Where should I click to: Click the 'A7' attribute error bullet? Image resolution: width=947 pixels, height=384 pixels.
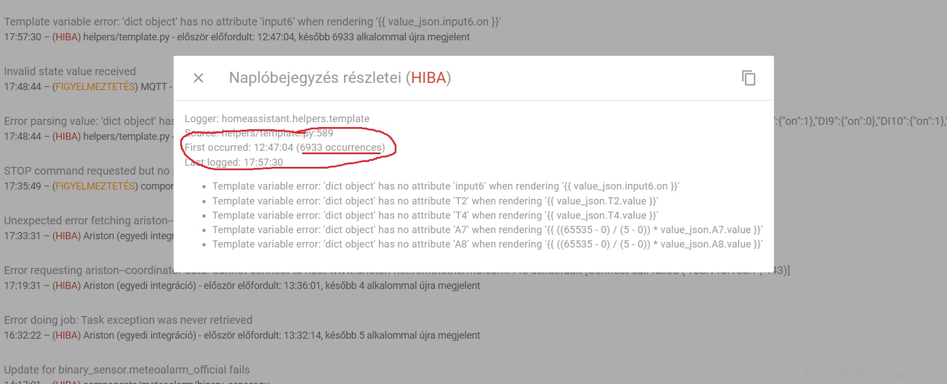(x=487, y=230)
